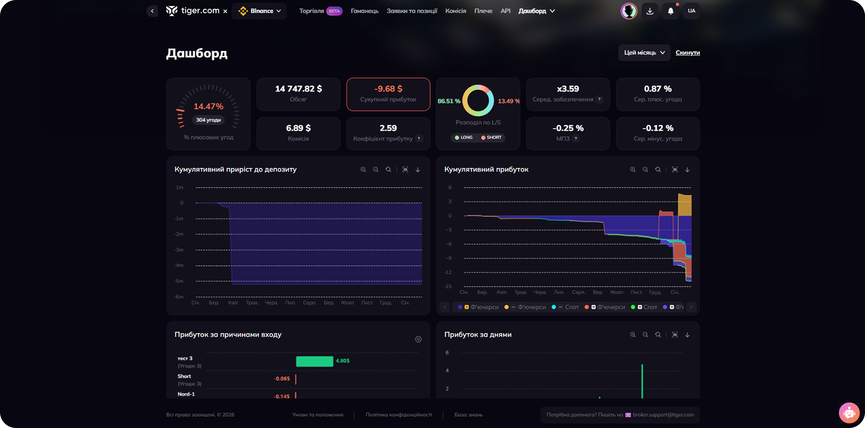Open entry reasons settings gear
Viewport: 865px width, 428px height.
point(418,339)
